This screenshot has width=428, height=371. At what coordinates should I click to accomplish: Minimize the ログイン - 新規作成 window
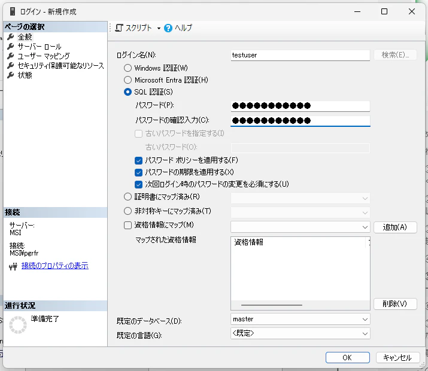pyautogui.click(x=357, y=11)
